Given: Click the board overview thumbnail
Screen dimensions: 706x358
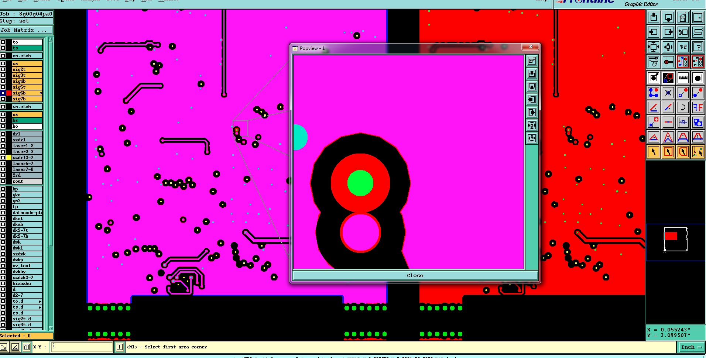Looking at the screenshot, I should click(676, 240).
